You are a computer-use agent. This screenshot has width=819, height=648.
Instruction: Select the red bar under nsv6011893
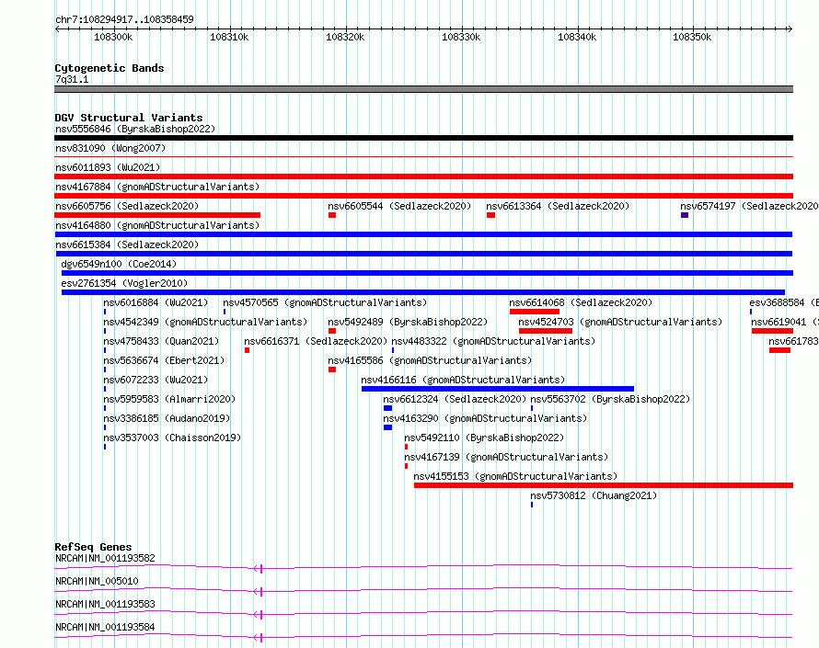coord(423,176)
